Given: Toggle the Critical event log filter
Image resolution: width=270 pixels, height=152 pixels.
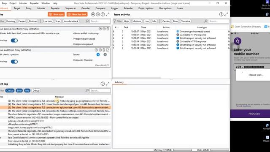Looking at the screenshot, I should click(10, 91).
